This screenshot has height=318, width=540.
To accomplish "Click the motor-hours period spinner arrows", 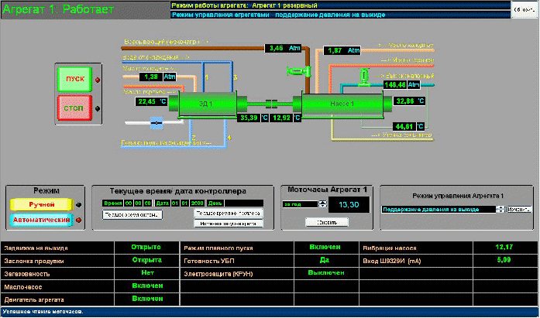I will pyautogui.click(x=322, y=203).
